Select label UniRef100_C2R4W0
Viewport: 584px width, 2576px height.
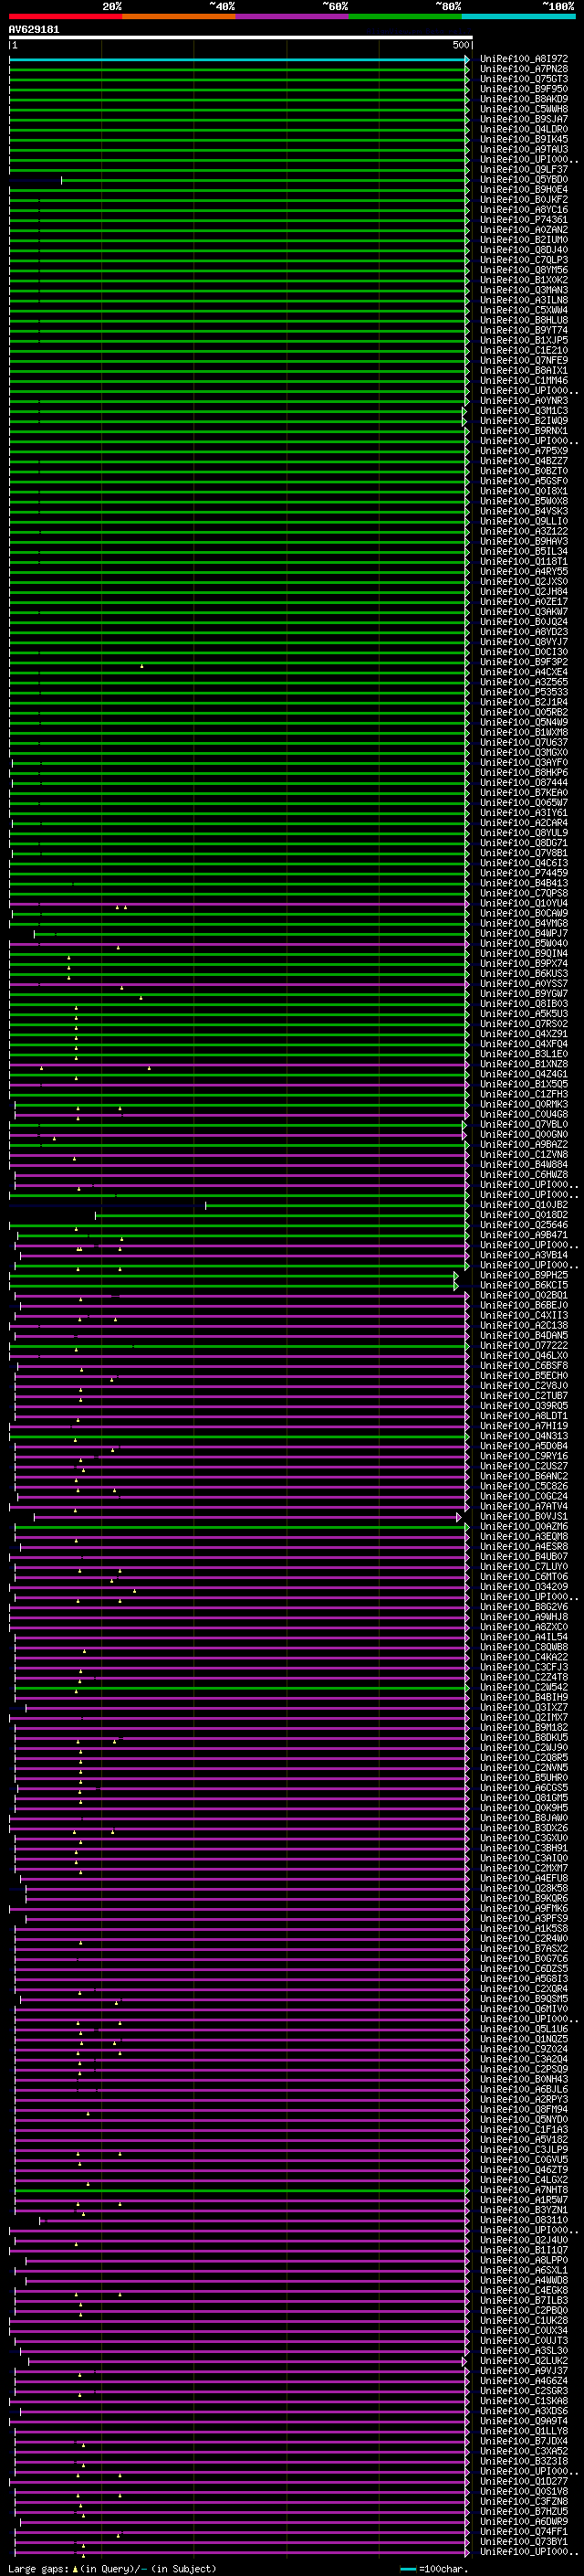(x=524, y=1938)
